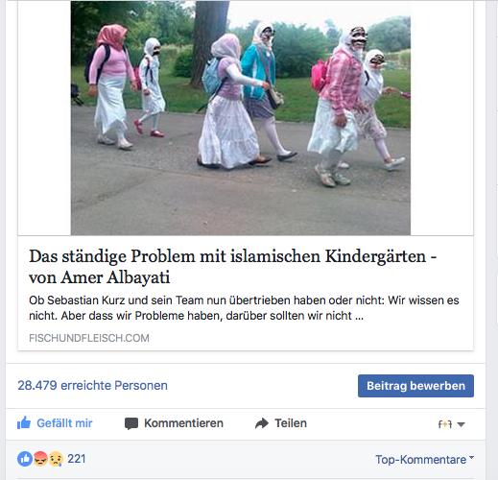Click the thumbs-up Gefällt mir icon

24,422
